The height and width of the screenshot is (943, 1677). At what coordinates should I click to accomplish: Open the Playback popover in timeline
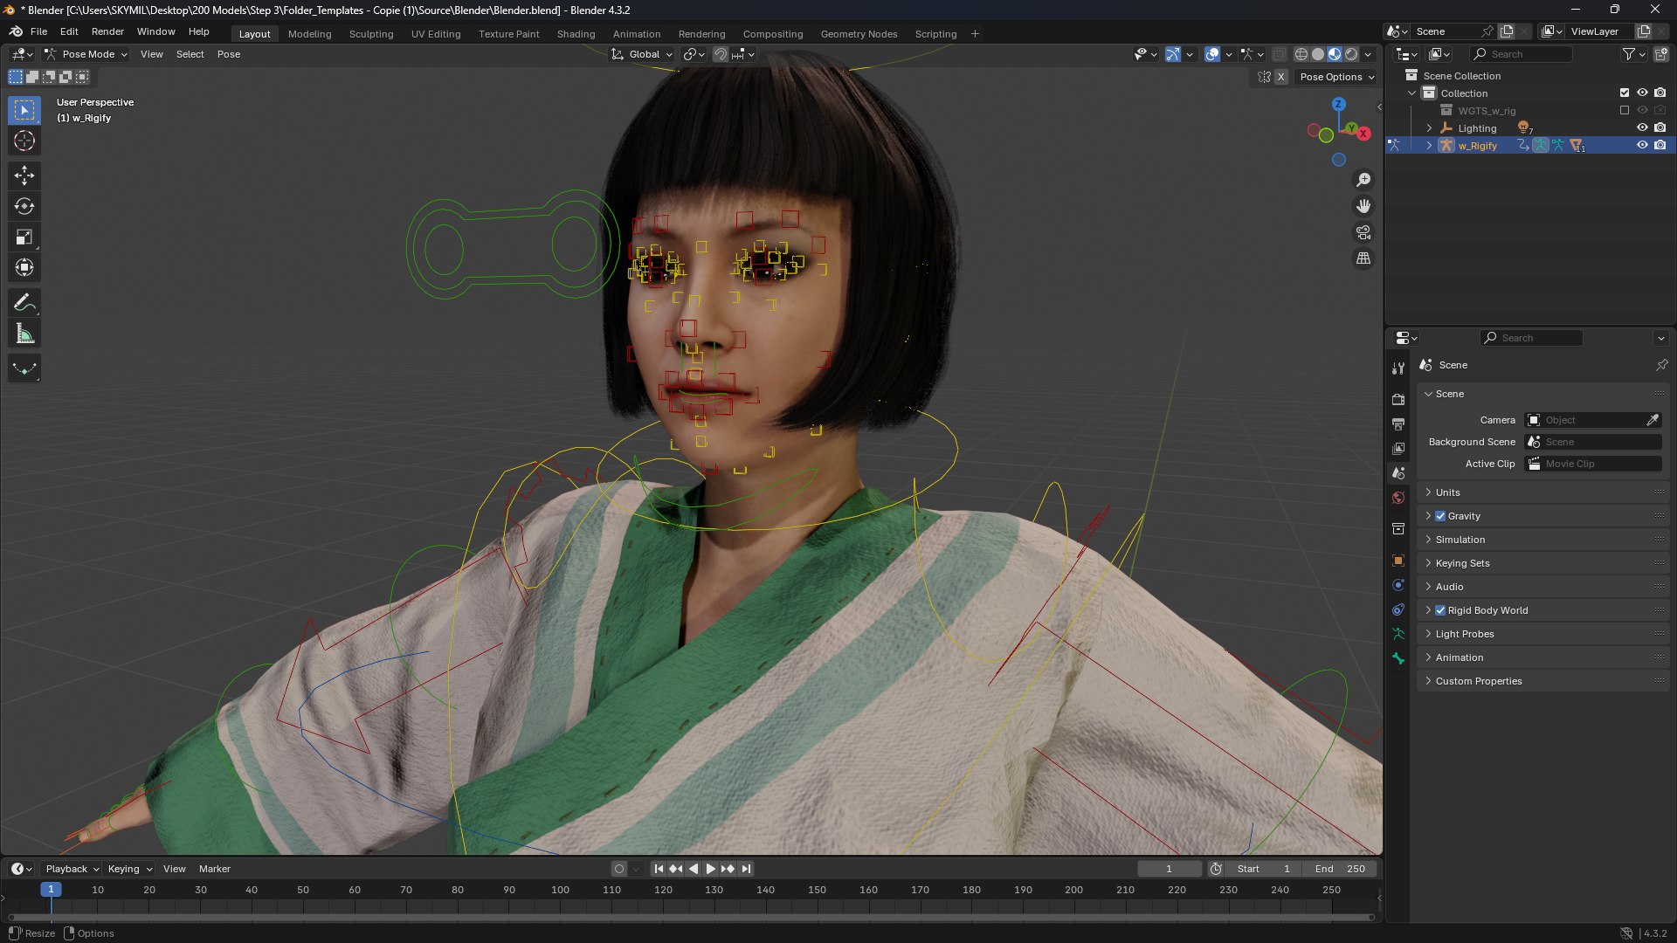pyautogui.click(x=72, y=869)
